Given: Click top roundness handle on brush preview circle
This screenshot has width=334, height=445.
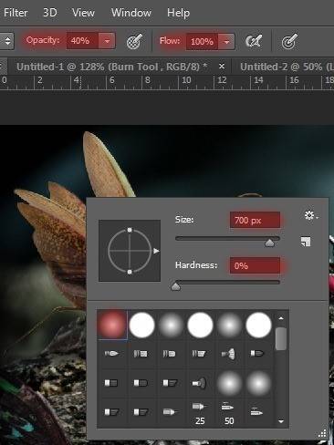Looking at the screenshot, I should (x=130, y=230).
